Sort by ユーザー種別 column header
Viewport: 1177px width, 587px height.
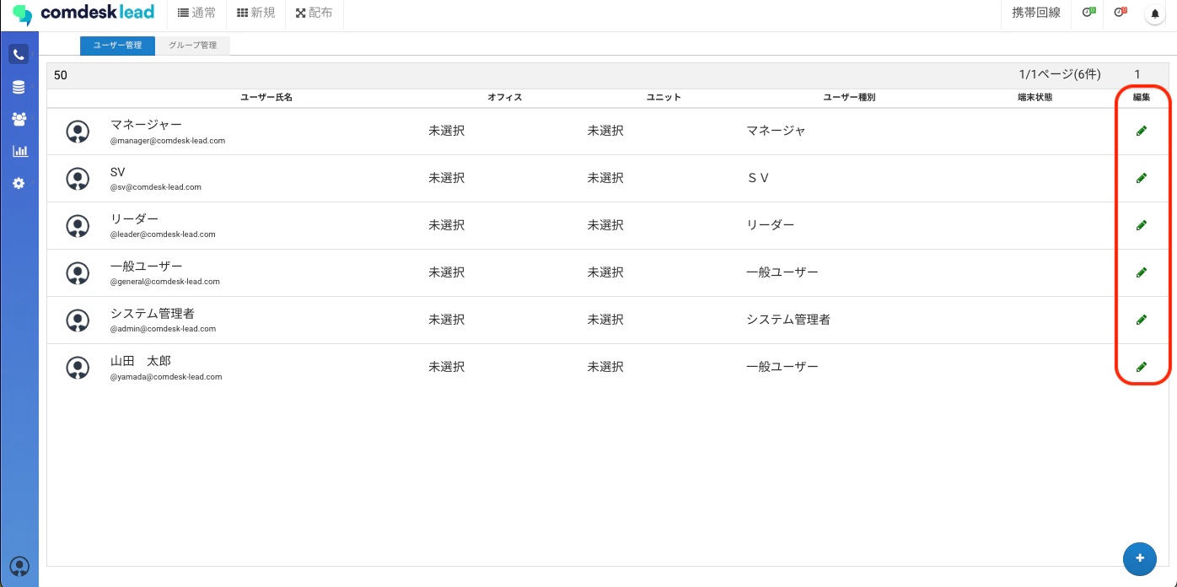click(x=849, y=98)
